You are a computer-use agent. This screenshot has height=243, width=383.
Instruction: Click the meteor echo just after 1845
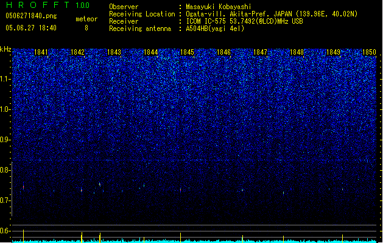click(180, 190)
